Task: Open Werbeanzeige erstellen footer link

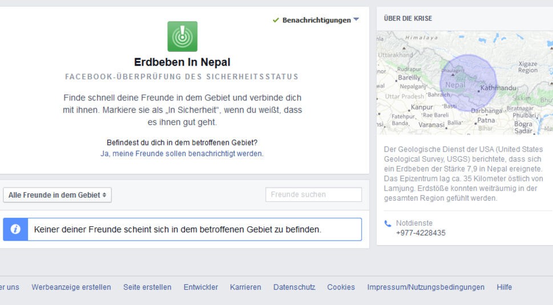Action: click(x=71, y=287)
